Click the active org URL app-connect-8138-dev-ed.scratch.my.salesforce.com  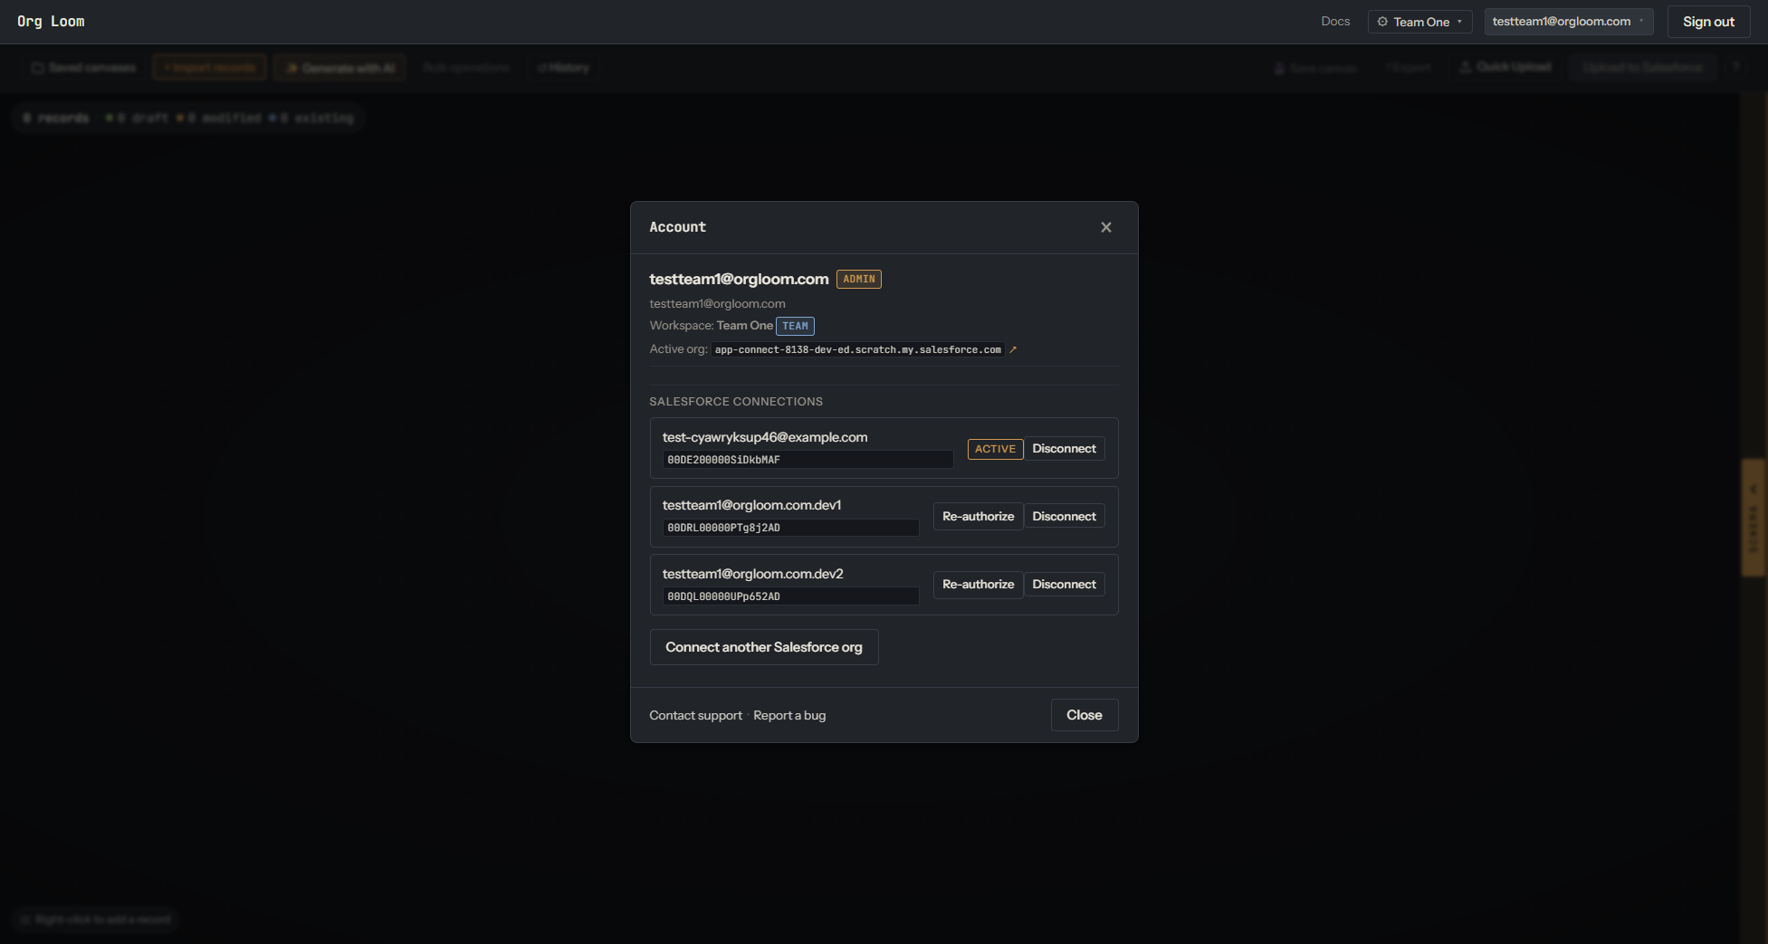[858, 350]
